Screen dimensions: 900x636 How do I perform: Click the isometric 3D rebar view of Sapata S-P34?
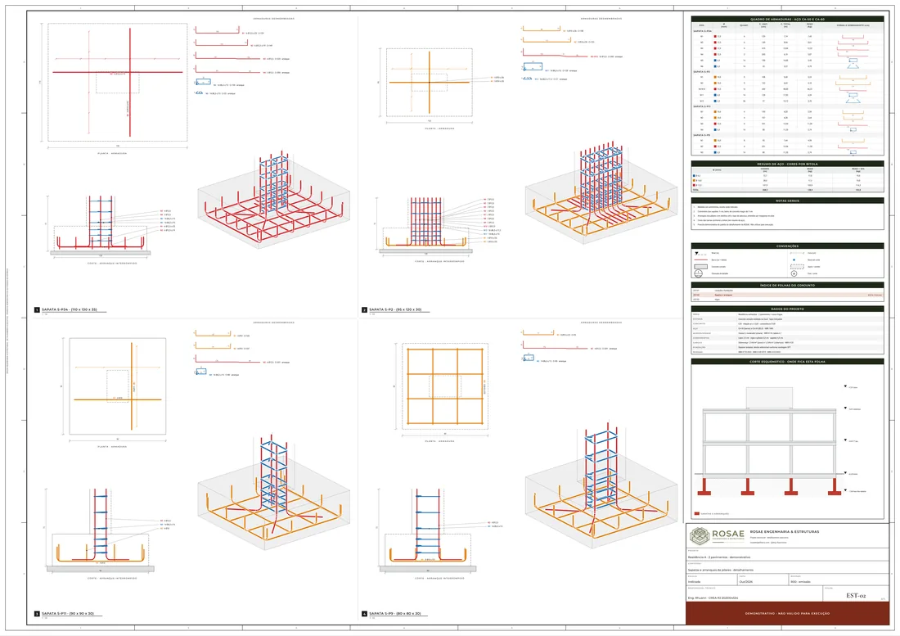274,201
